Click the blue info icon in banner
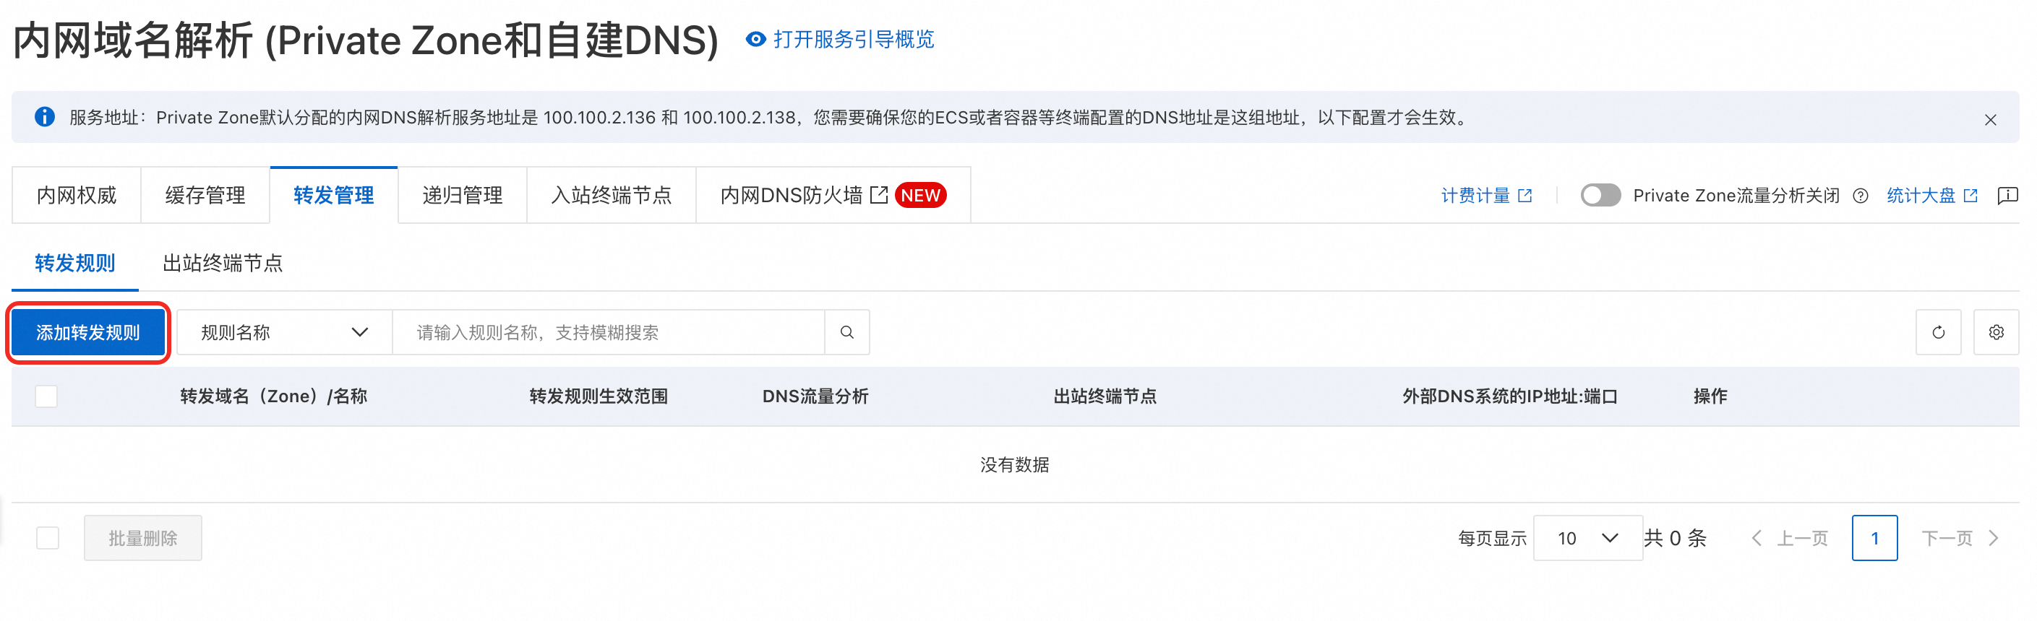Image resolution: width=2037 pixels, height=621 pixels. click(45, 117)
